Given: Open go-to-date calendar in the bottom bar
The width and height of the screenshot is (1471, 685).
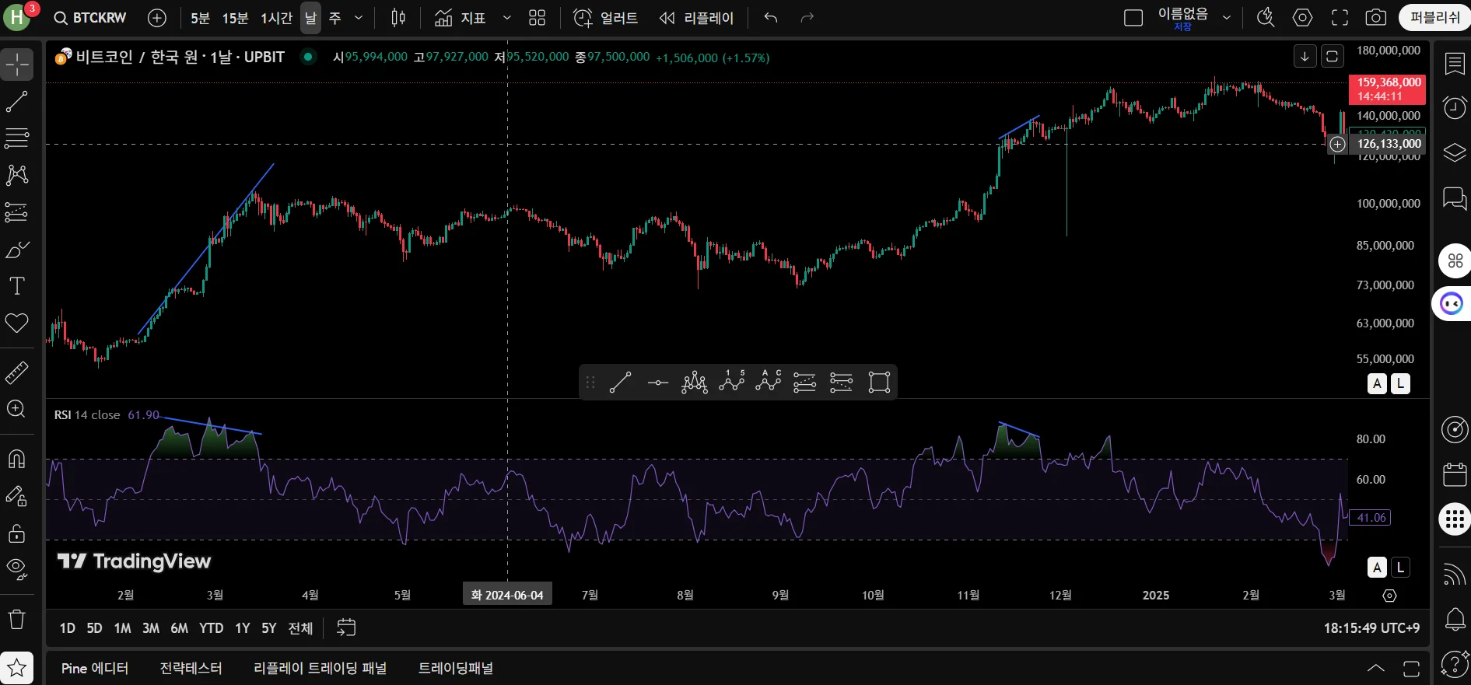Looking at the screenshot, I should pos(346,628).
